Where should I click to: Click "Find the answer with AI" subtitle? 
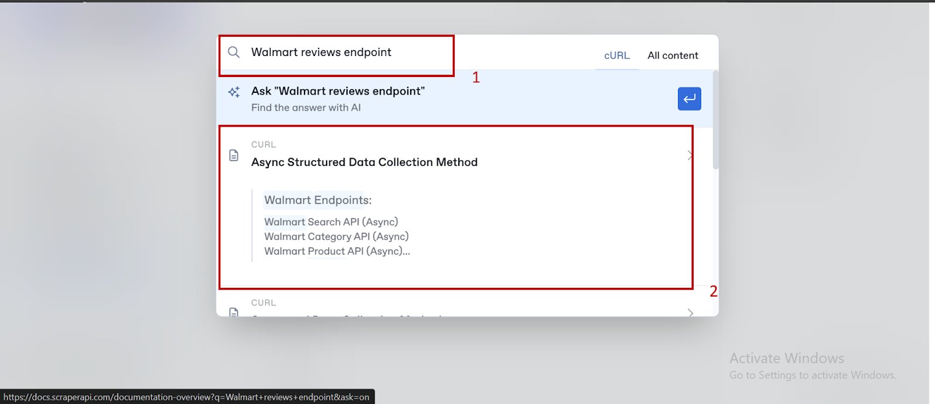pyautogui.click(x=306, y=107)
